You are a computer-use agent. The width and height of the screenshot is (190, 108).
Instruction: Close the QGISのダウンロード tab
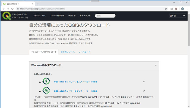coord(33,4)
